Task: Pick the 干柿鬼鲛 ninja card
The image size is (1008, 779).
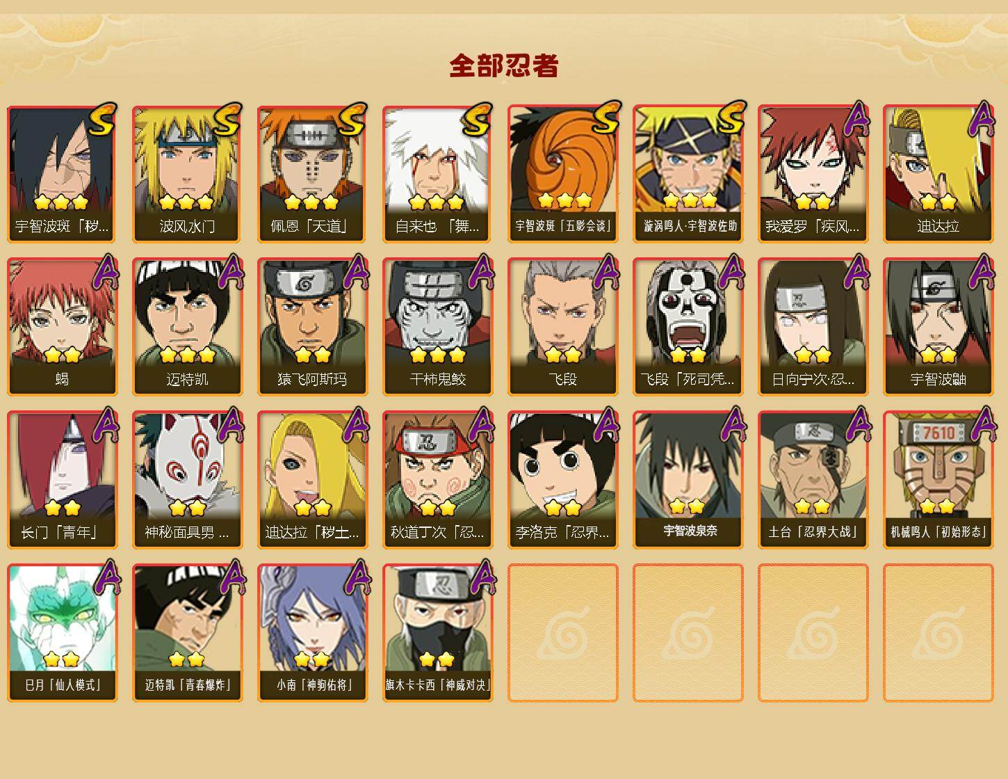Action: tap(438, 327)
